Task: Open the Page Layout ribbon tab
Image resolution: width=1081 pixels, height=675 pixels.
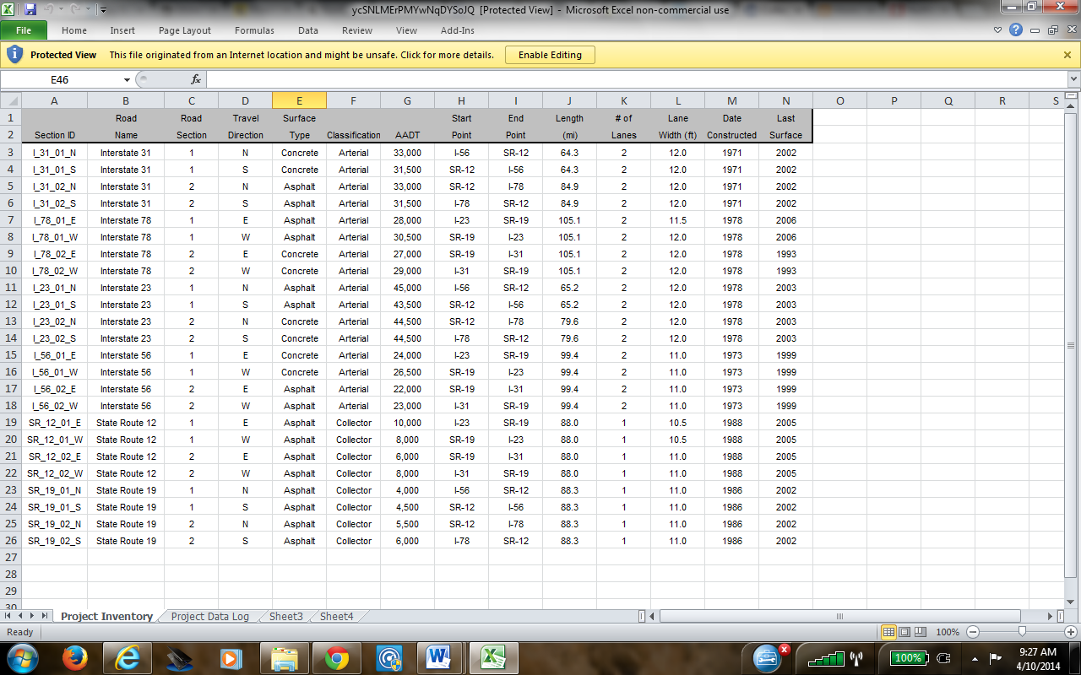Action: tap(185, 30)
